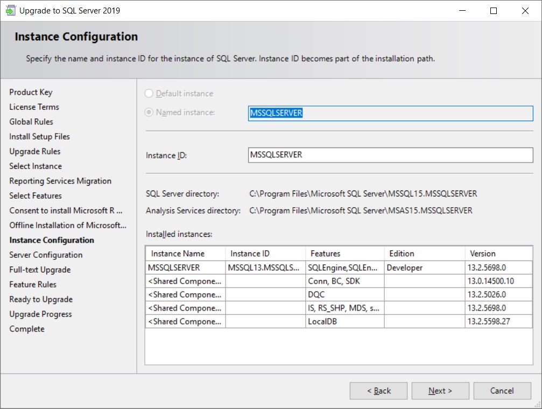
Task: Click the LocalDB features cell
Action: [345, 321]
